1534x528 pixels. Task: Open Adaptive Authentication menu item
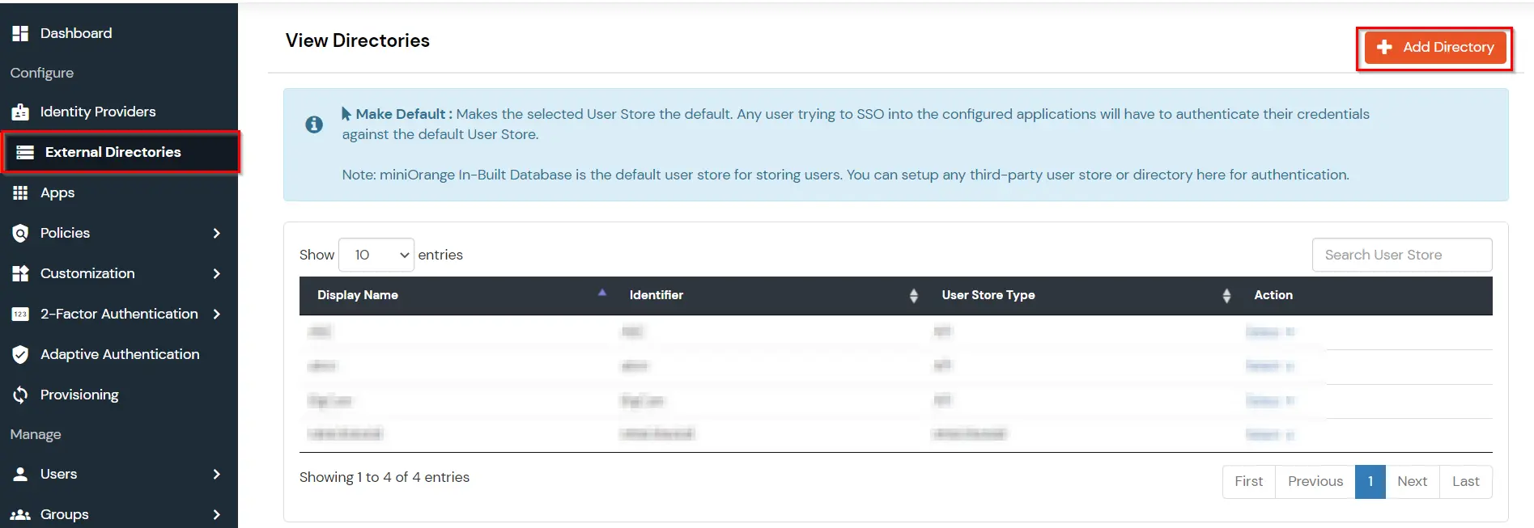coord(120,354)
